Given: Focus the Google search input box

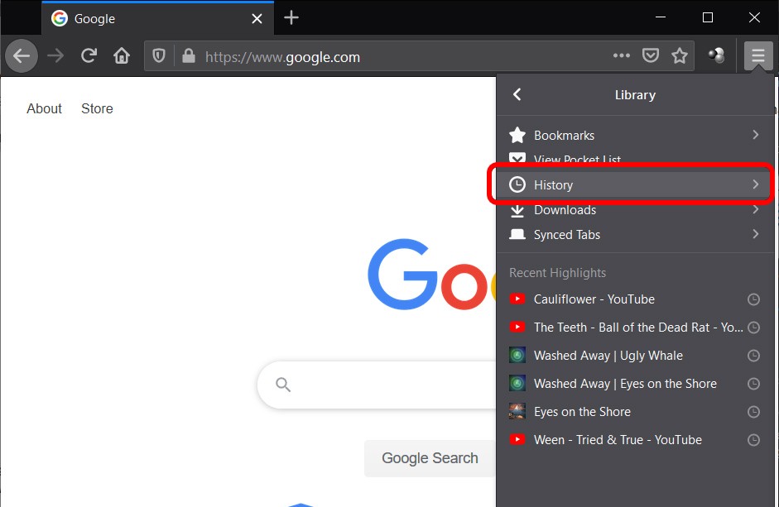Looking at the screenshot, I should pos(377,385).
